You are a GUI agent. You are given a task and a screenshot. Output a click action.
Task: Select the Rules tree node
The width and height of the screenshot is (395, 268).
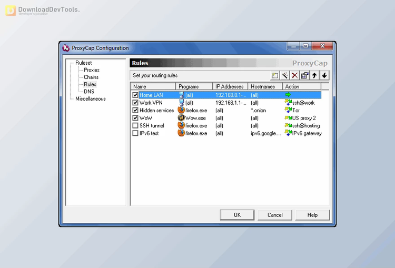pos(90,84)
